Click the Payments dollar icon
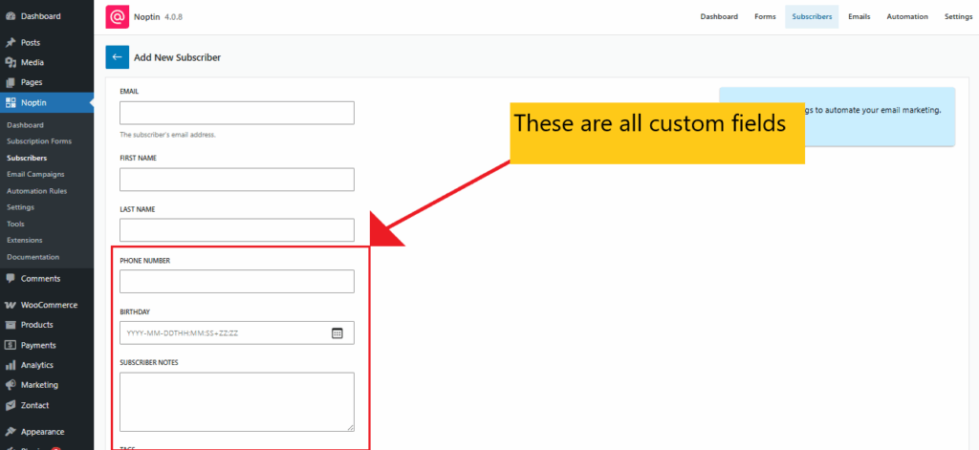The image size is (979, 450). 10,345
